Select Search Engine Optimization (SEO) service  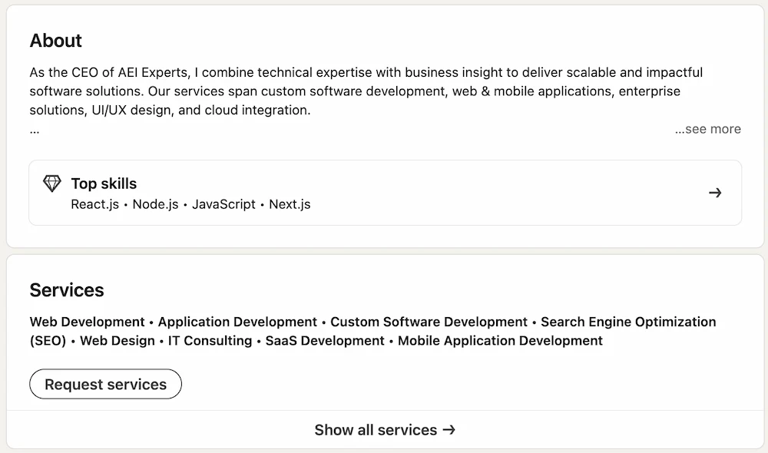coord(628,322)
